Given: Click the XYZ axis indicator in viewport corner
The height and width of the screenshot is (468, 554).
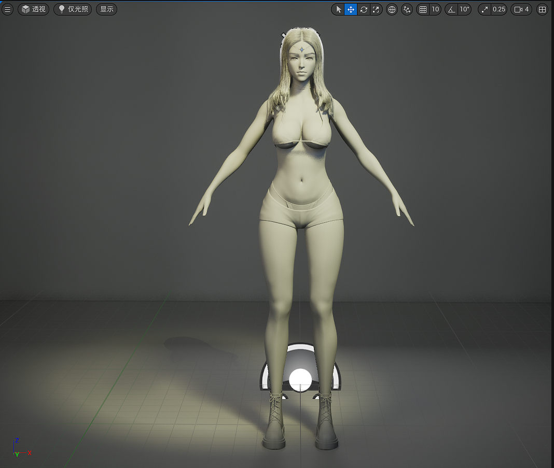Looking at the screenshot, I should [x=22, y=448].
